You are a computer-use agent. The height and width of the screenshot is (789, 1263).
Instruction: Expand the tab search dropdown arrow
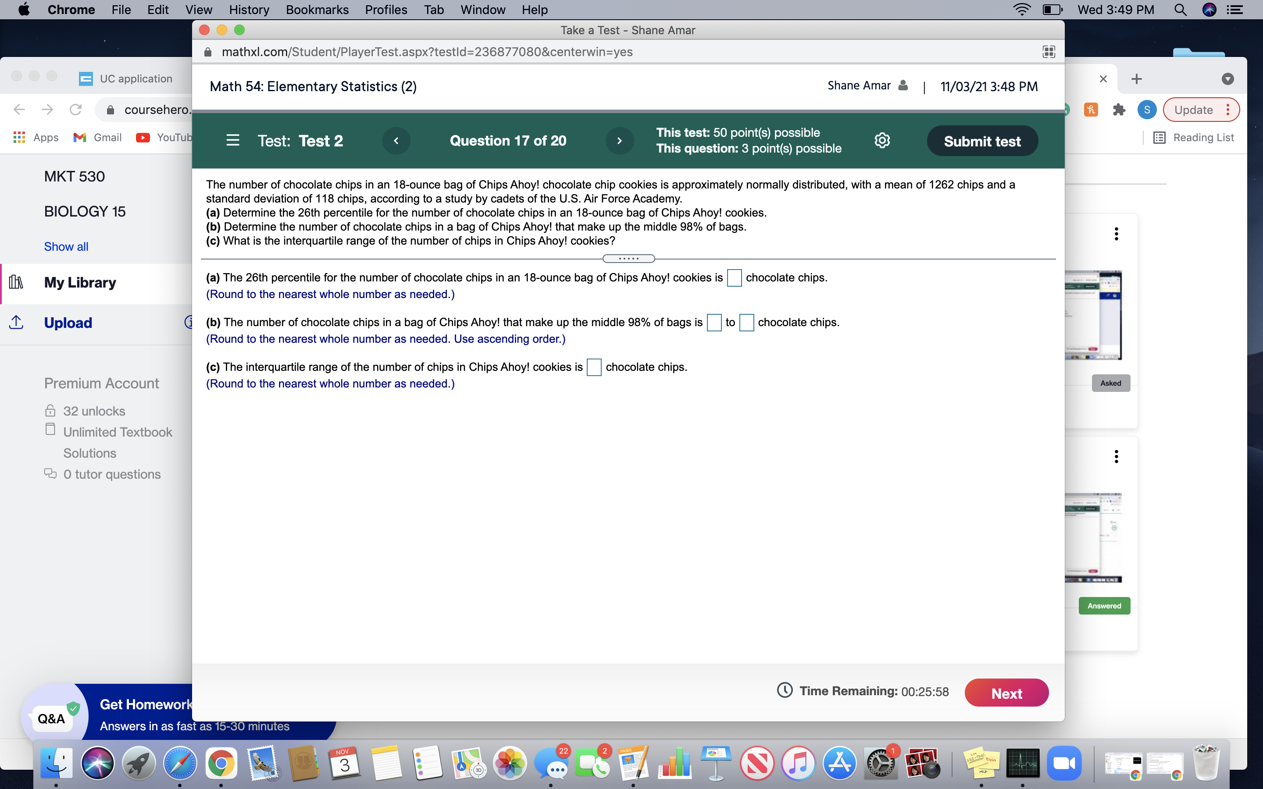[1227, 79]
